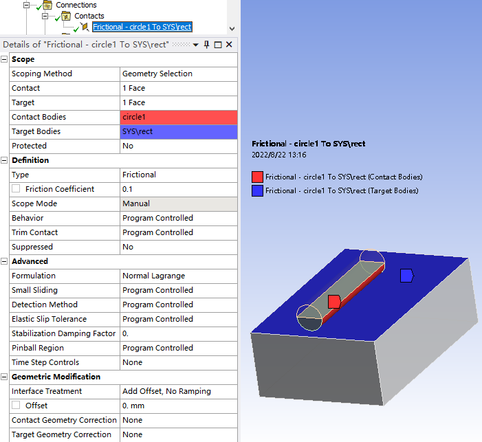The height and width of the screenshot is (442, 482).
Task: Click the Contact 1 Face value cell
Action: click(x=179, y=88)
